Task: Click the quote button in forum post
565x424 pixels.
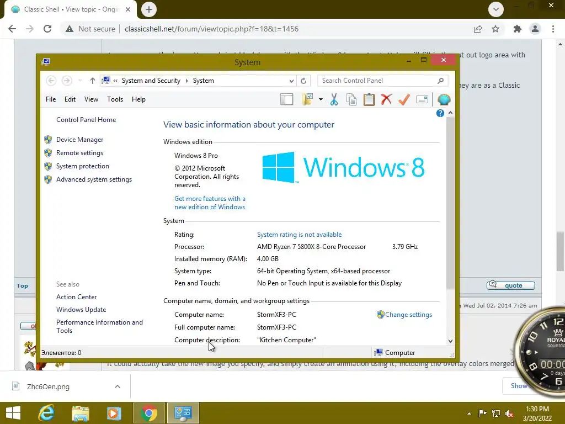Action: click(x=510, y=285)
